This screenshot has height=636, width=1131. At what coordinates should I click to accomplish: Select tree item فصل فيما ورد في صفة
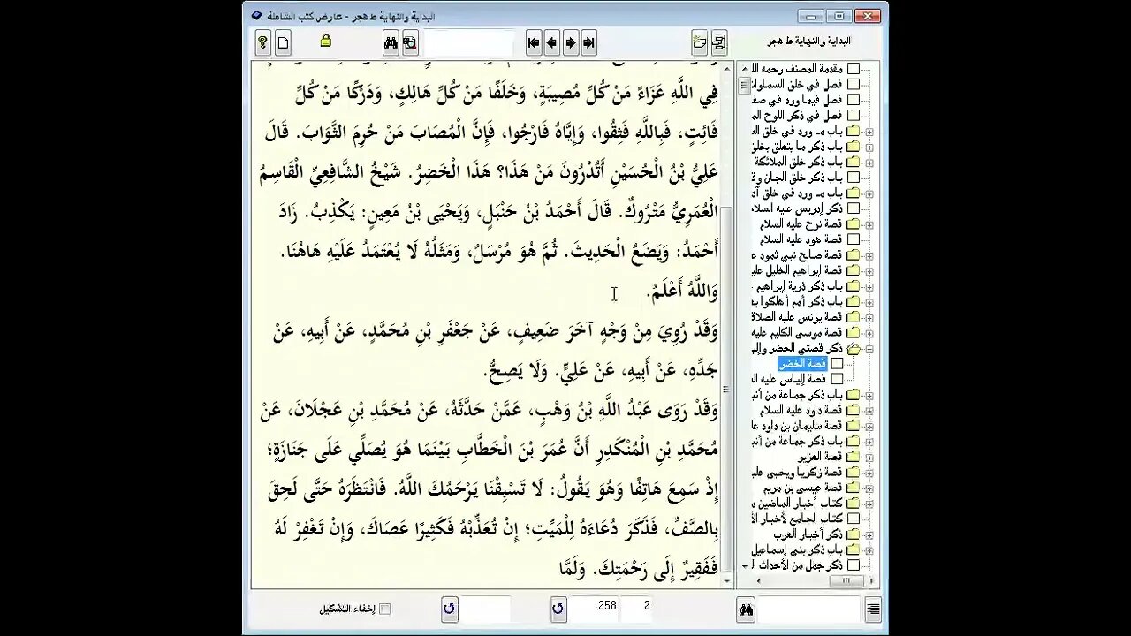[x=798, y=100]
